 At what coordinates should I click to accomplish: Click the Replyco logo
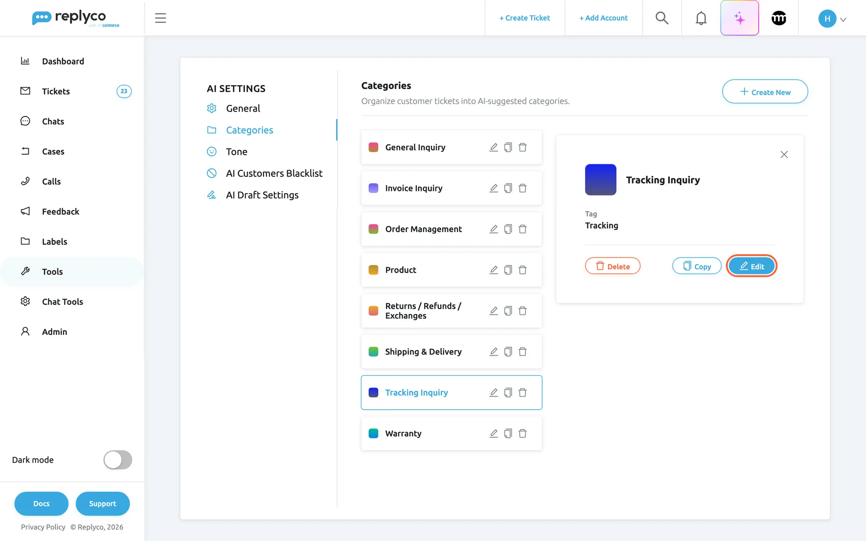[x=76, y=18]
